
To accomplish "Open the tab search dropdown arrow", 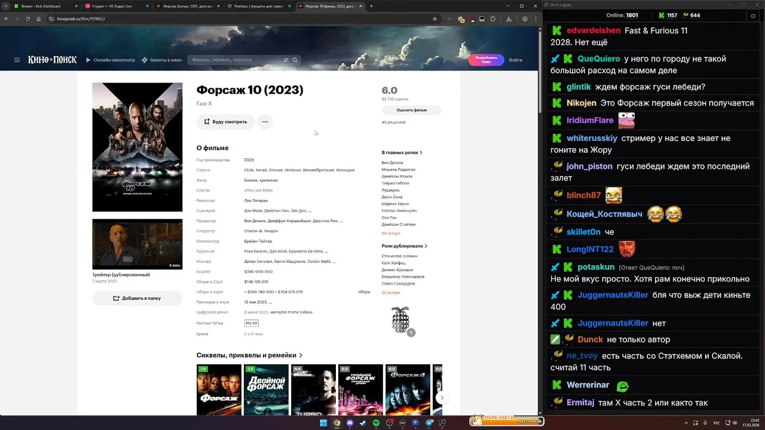I will coord(5,6).
